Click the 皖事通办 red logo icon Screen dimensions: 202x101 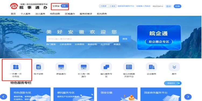coord(14,6)
